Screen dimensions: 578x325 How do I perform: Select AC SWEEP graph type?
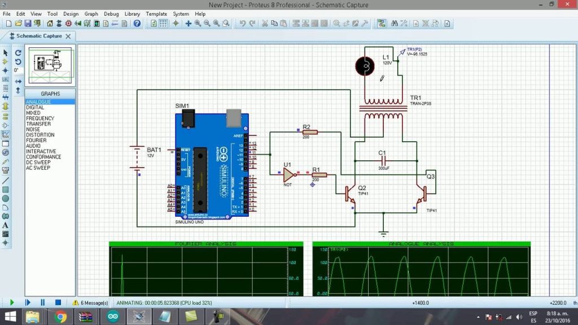38,168
